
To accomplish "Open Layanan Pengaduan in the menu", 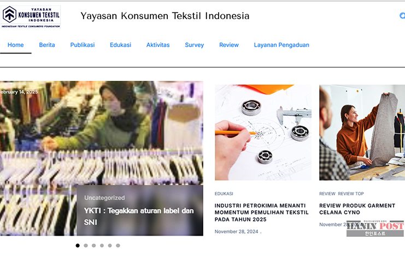I will pos(281,45).
